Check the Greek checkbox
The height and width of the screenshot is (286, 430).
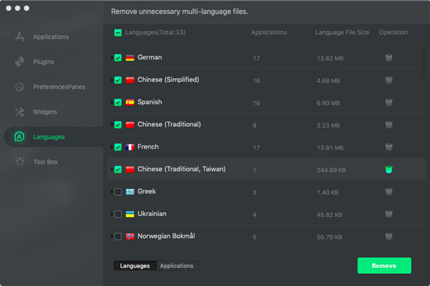(x=118, y=192)
